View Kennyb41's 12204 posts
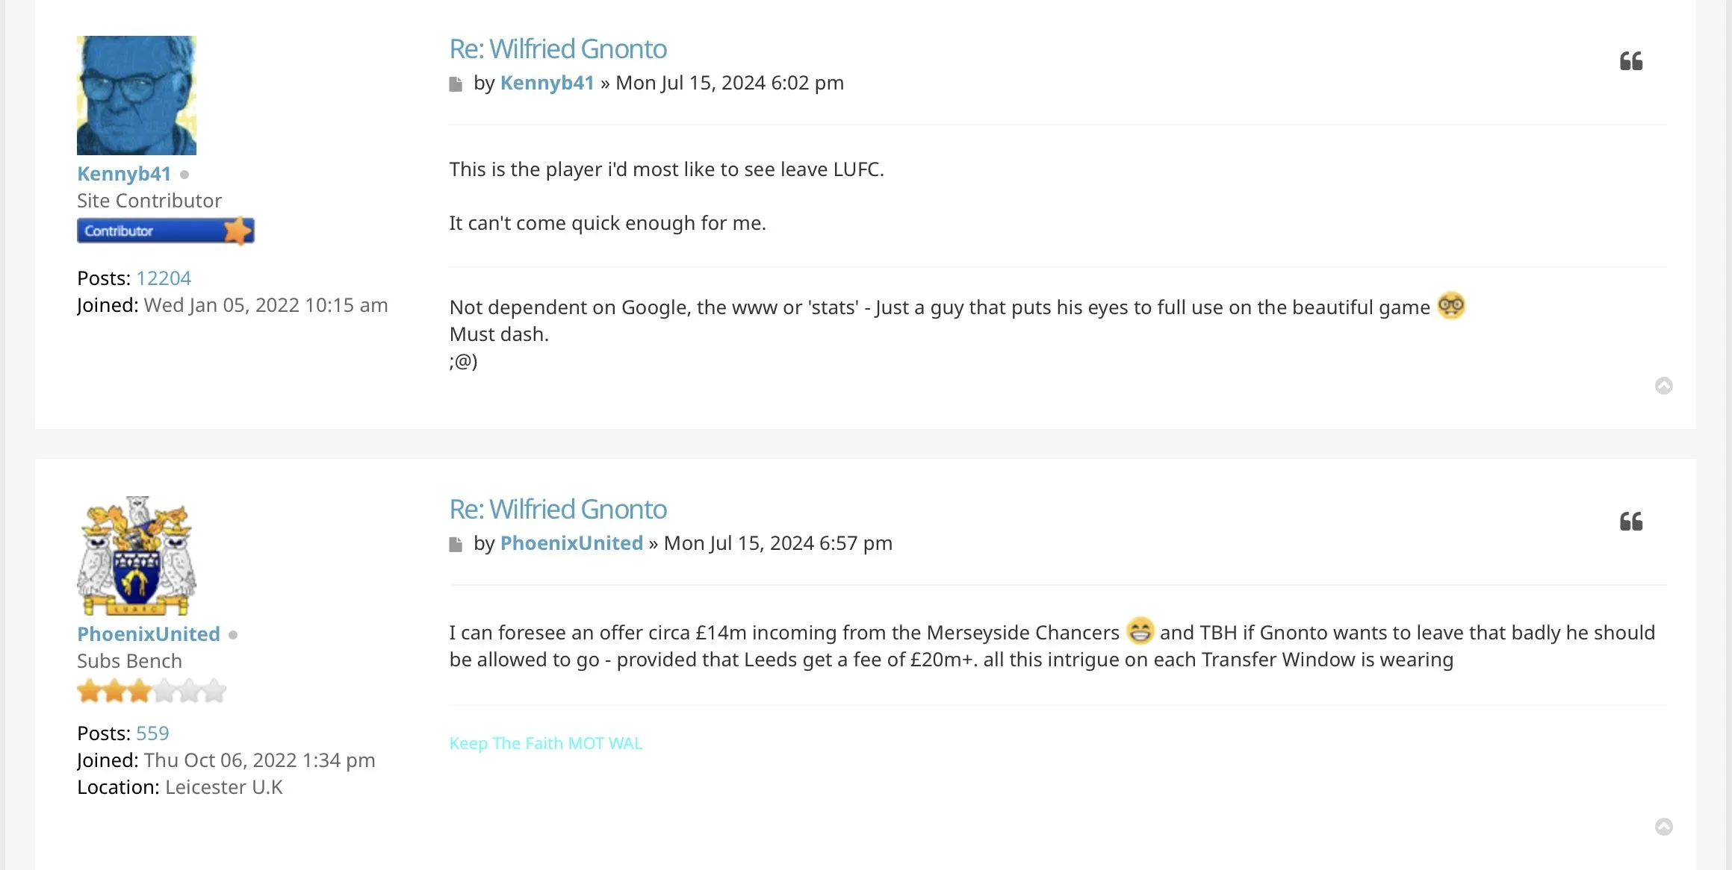The height and width of the screenshot is (870, 1732). pos(164,278)
